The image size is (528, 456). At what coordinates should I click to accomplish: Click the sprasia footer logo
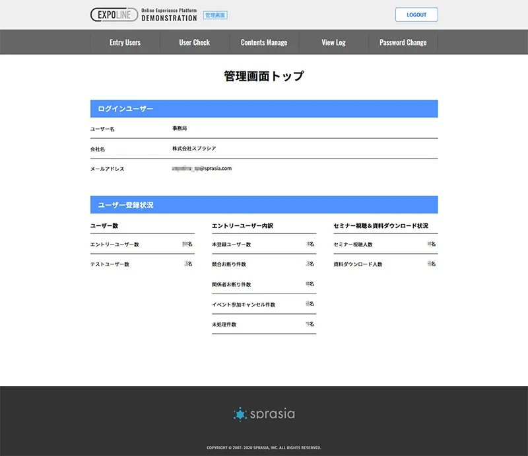264,414
